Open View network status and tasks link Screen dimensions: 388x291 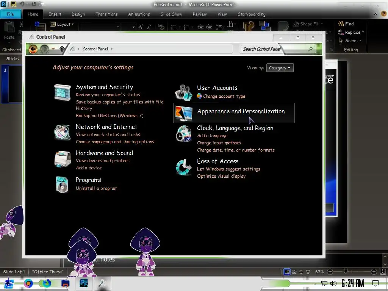click(108, 135)
